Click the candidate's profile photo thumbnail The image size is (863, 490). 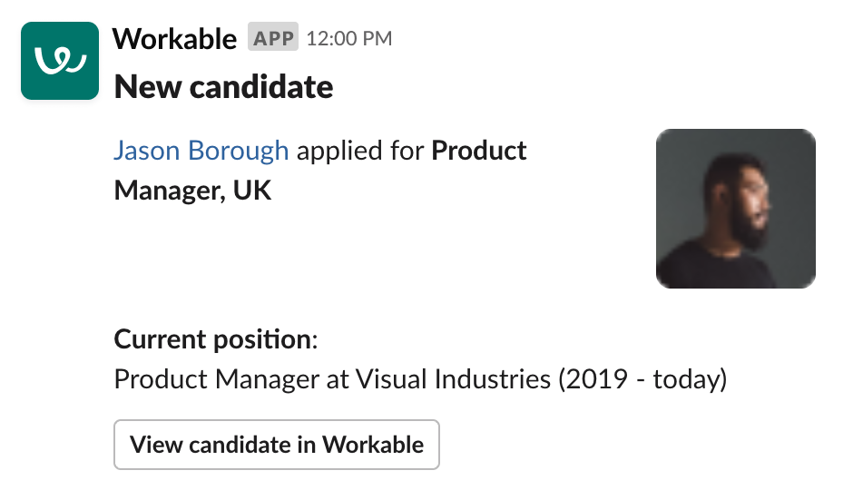(x=736, y=209)
